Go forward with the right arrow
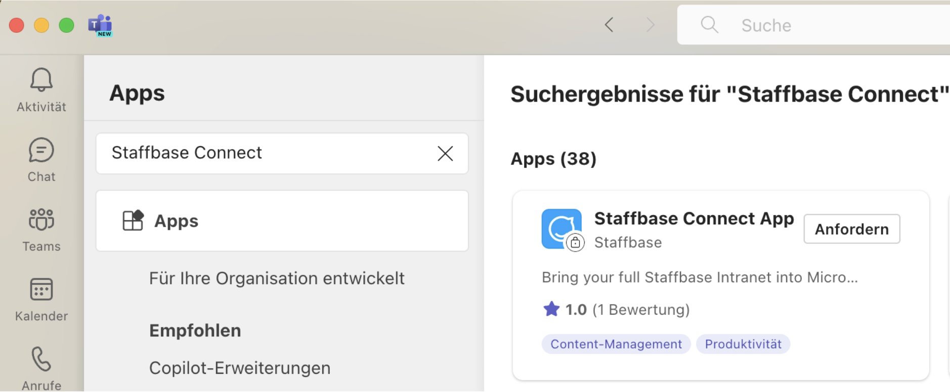950x392 pixels. coord(651,25)
